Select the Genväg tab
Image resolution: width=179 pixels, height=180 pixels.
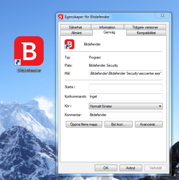[109, 32]
